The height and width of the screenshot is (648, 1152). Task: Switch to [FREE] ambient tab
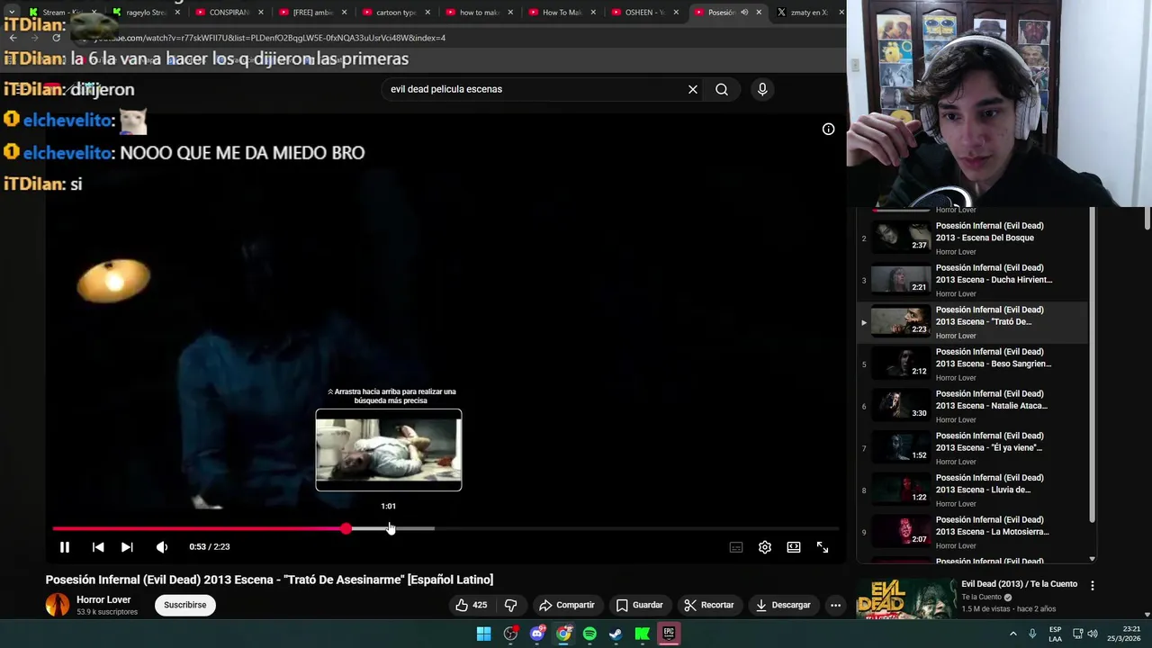[313, 13]
